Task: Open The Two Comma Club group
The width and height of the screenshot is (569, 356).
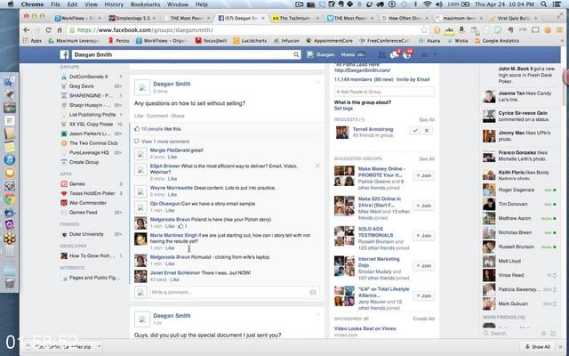Action: coord(93,143)
